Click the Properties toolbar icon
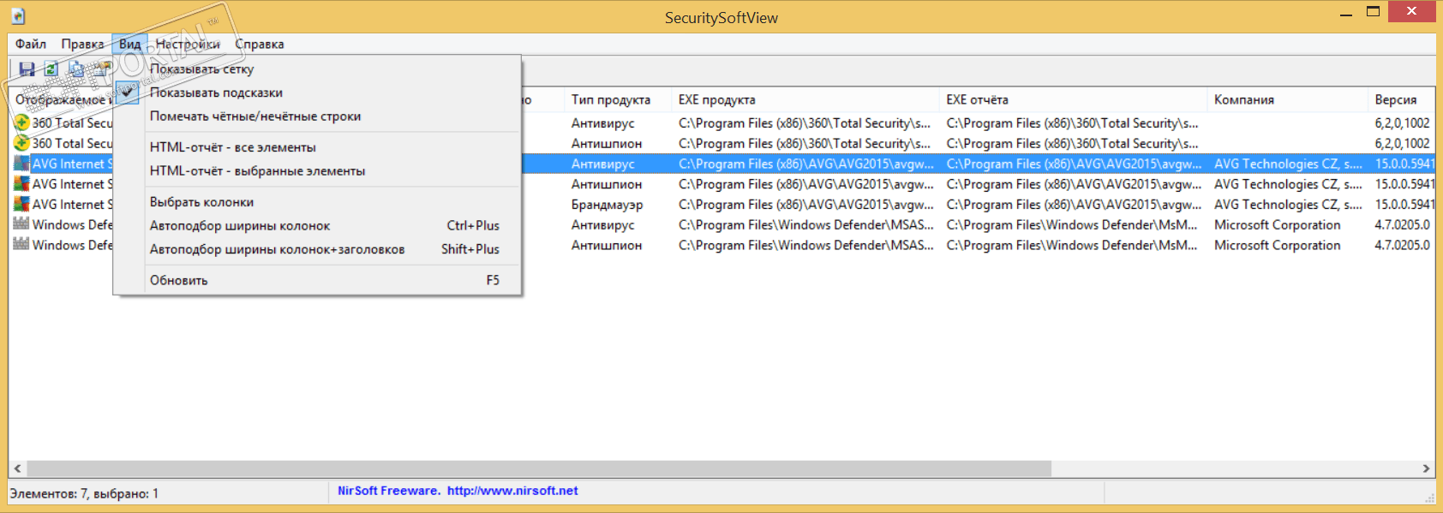Image resolution: width=1443 pixels, height=513 pixels. click(x=101, y=69)
